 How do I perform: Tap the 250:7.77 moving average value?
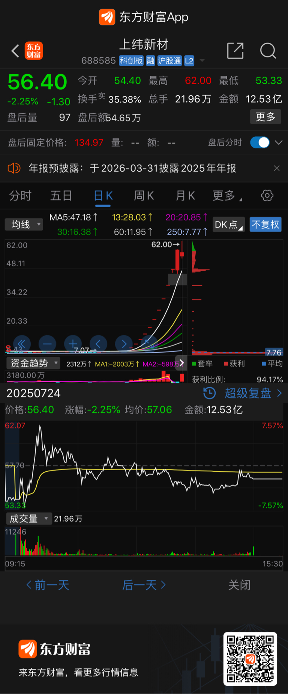pos(187,232)
